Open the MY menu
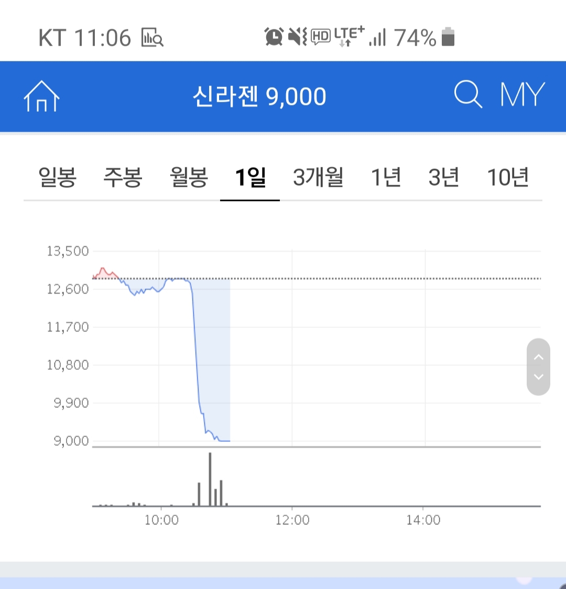 point(523,95)
